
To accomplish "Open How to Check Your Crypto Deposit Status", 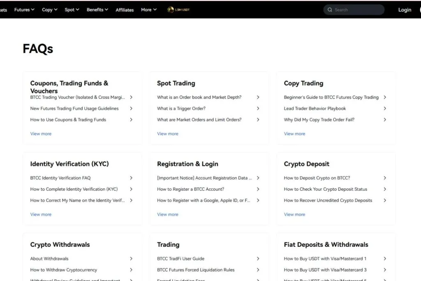I will click(x=326, y=189).
